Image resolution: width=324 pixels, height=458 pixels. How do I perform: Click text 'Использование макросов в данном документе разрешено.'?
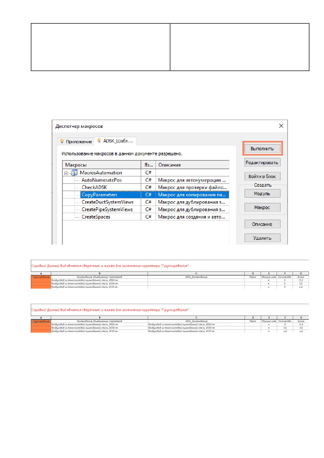[x=122, y=154]
